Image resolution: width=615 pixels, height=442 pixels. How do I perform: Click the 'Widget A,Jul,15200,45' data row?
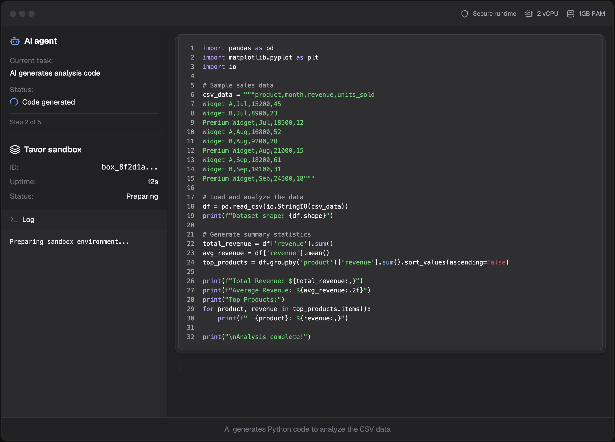coord(242,104)
